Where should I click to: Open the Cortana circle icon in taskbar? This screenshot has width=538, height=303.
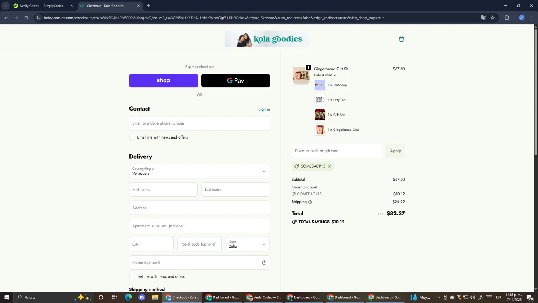pyautogui.click(x=101, y=297)
